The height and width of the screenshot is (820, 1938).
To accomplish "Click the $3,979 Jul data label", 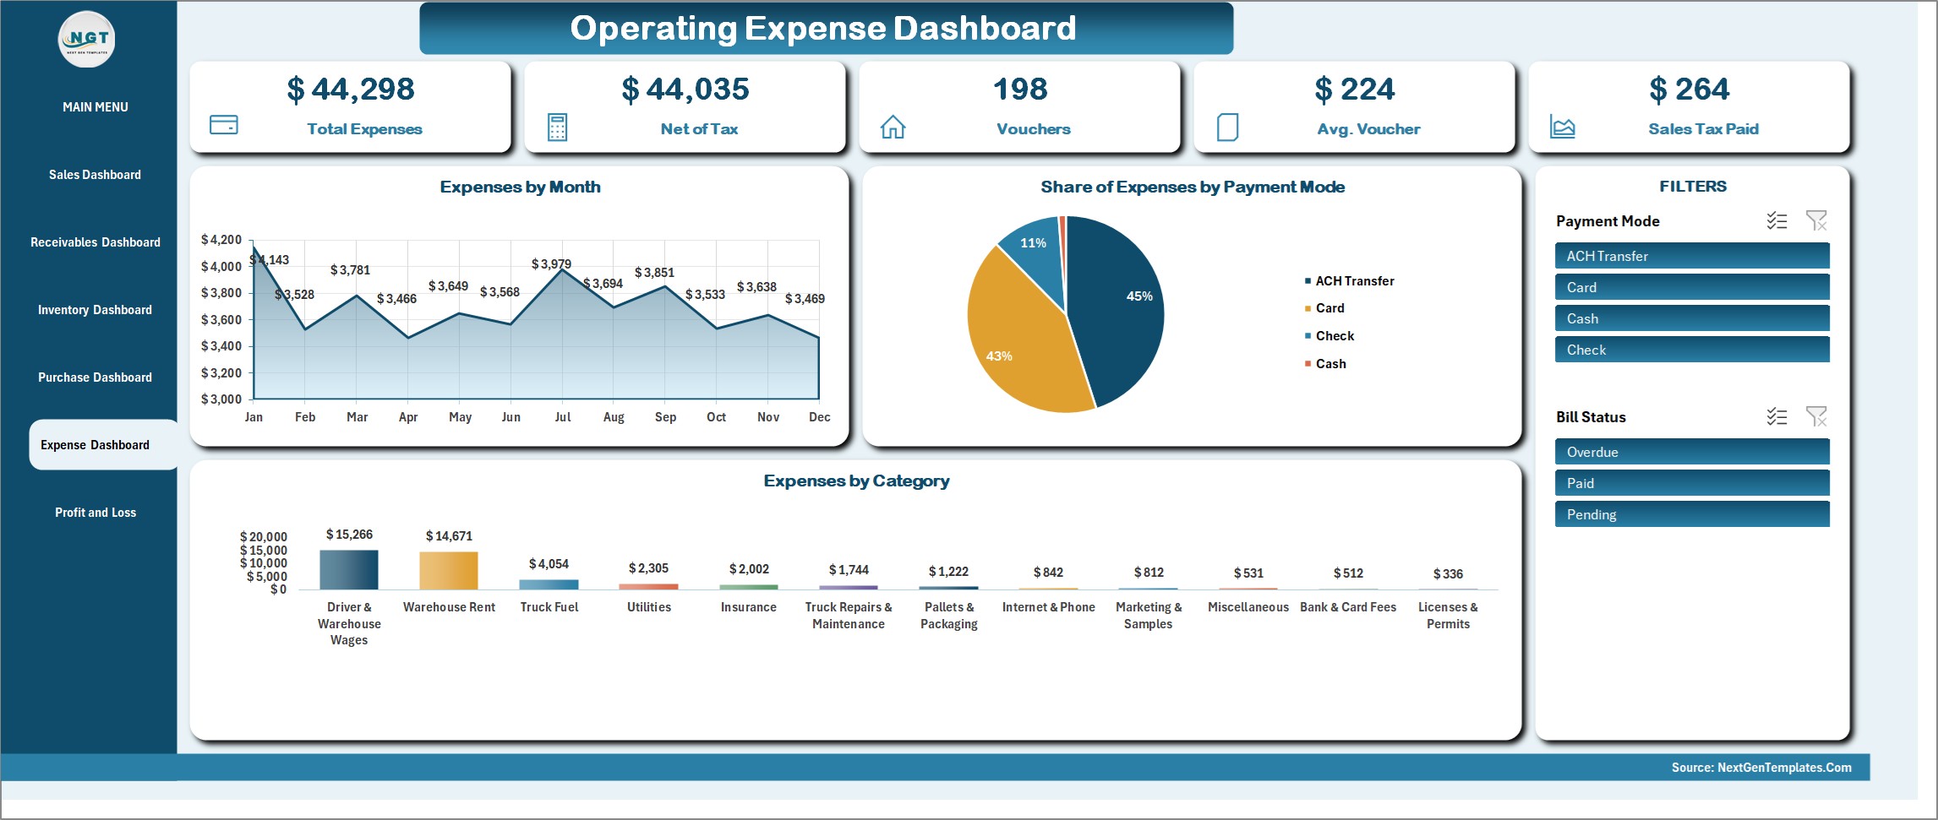I will pos(551,264).
